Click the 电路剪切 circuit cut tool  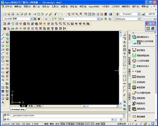click(x=134, y=103)
